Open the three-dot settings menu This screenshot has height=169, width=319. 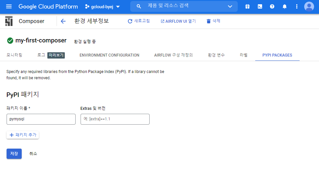[x=297, y=7]
